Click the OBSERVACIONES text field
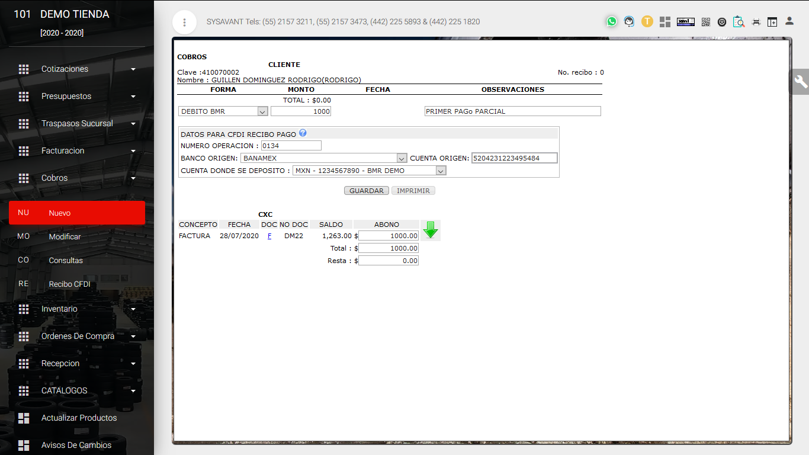The height and width of the screenshot is (455, 809). click(x=513, y=111)
